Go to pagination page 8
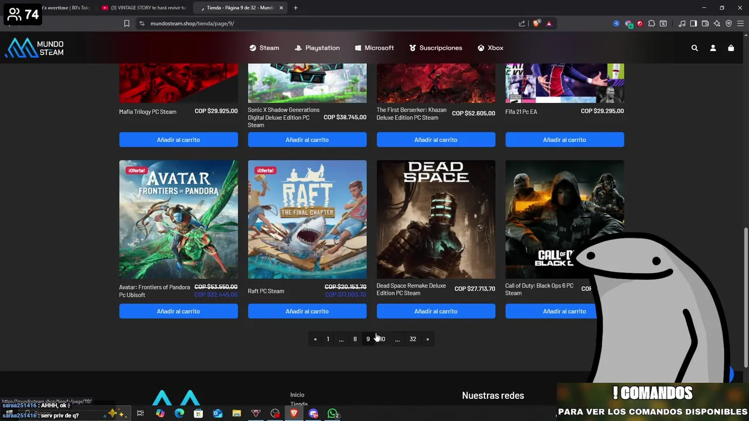This screenshot has width=749, height=421. (x=355, y=339)
